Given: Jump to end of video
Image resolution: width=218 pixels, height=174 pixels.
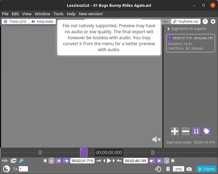Looking at the screenshot, I should click(x=173, y=161).
